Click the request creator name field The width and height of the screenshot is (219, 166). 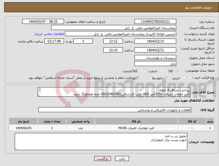(x=121, y=34)
